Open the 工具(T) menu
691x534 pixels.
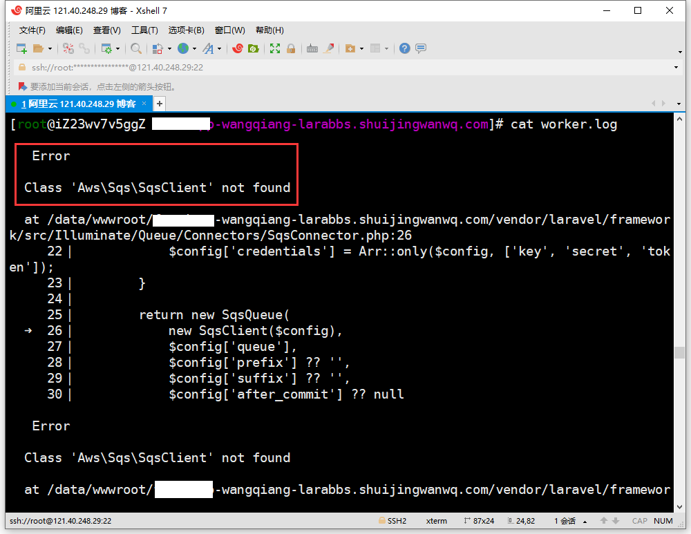144,30
